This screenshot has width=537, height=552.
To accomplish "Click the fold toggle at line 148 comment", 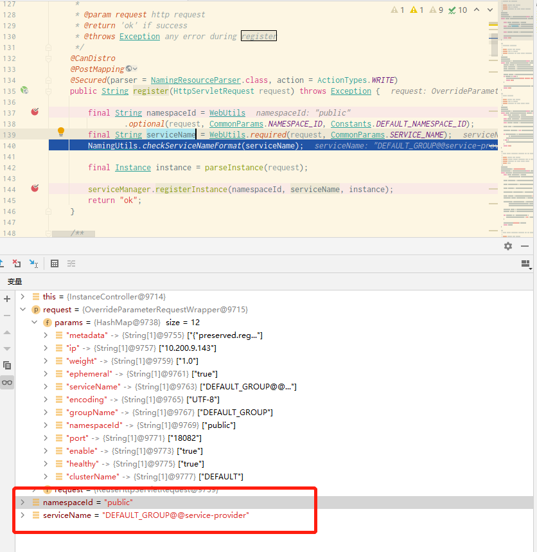I will pyautogui.click(x=49, y=233).
